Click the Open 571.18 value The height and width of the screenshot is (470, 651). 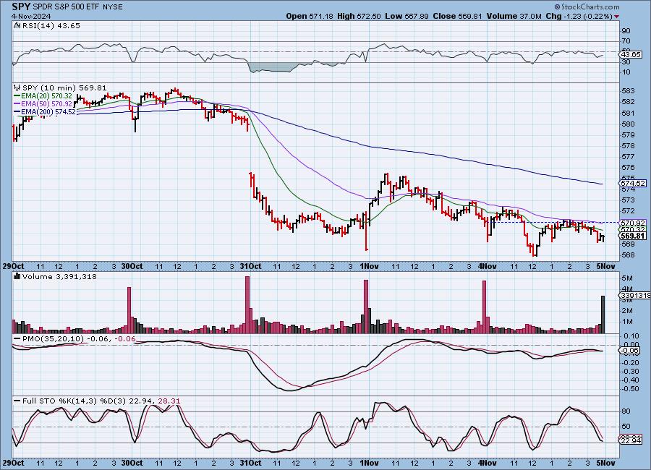(x=310, y=16)
